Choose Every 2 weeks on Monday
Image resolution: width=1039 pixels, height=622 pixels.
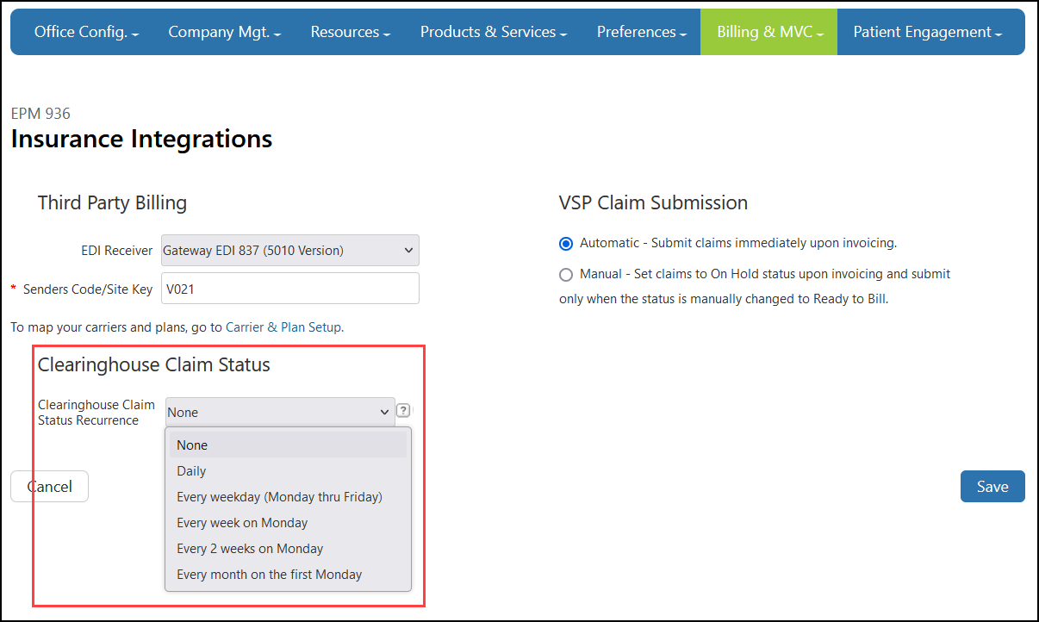pyautogui.click(x=250, y=549)
